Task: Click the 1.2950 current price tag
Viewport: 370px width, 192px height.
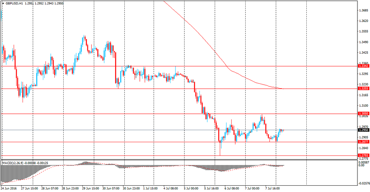Action: (364, 130)
